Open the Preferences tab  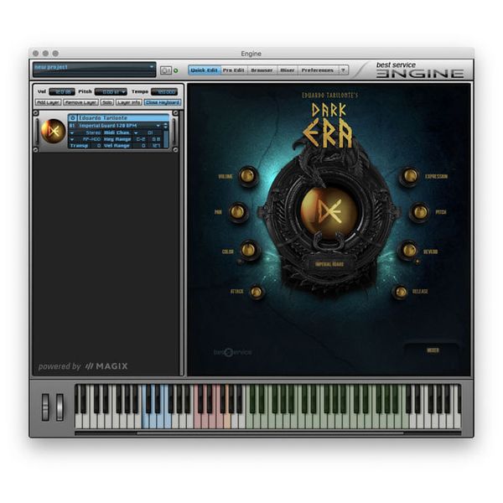[318, 70]
